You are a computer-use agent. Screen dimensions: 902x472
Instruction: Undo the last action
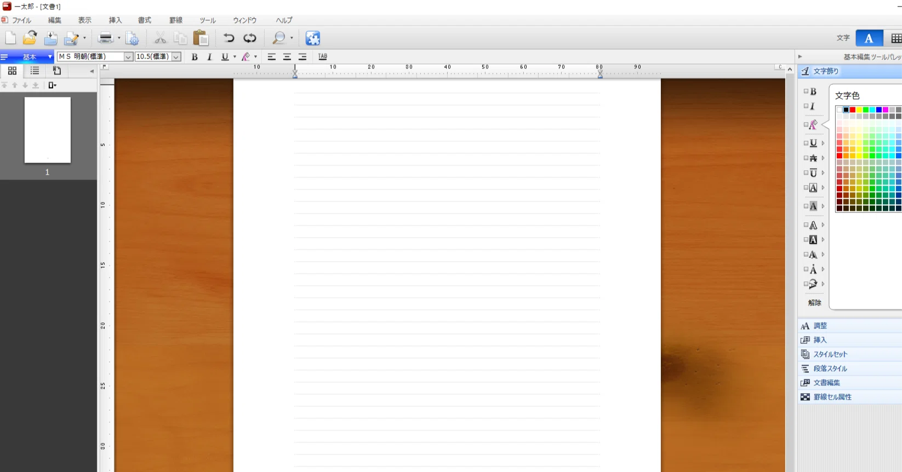[229, 38]
